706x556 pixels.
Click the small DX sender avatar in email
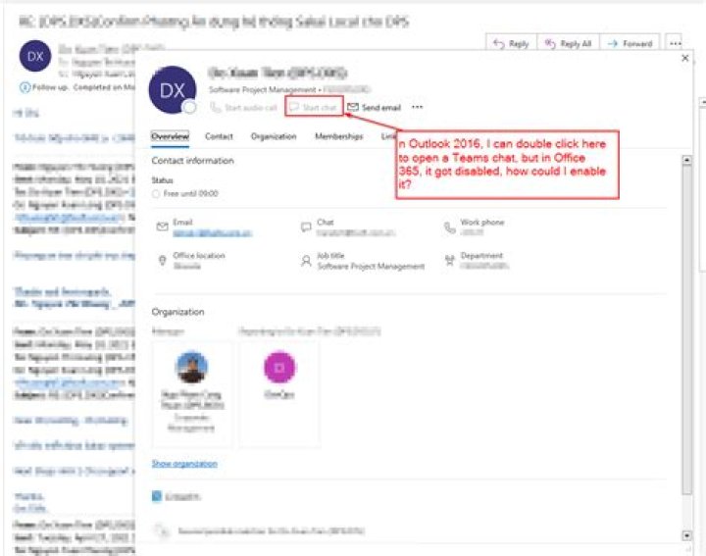point(35,56)
